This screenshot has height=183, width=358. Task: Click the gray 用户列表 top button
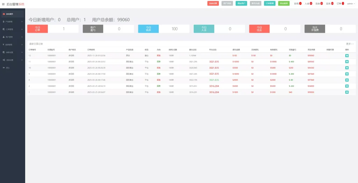[x=227, y=3]
